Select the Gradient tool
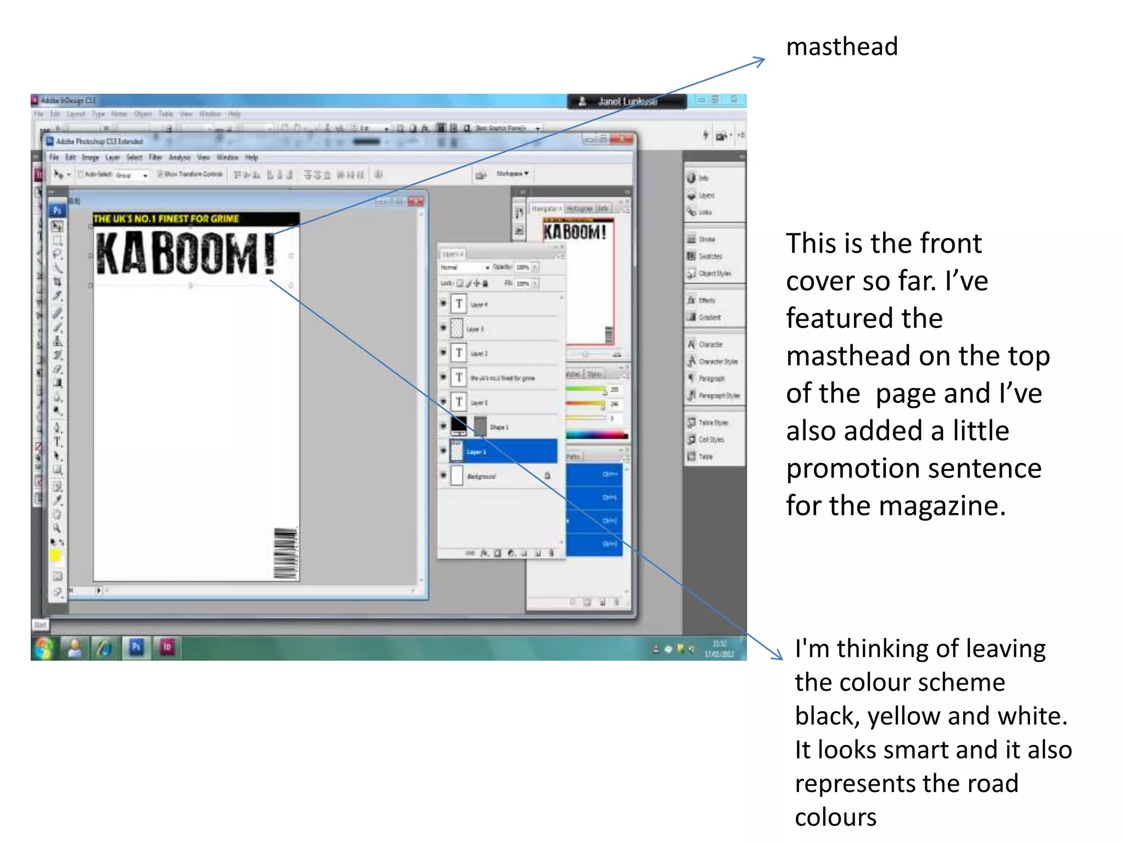This screenshot has width=1124, height=843. coord(57,383)
